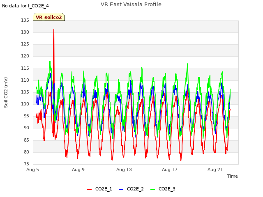Click the blue CO2E_2 legend swatch
Image resolution: width=263 pixels, height=197 pixels.
[121, 189]
